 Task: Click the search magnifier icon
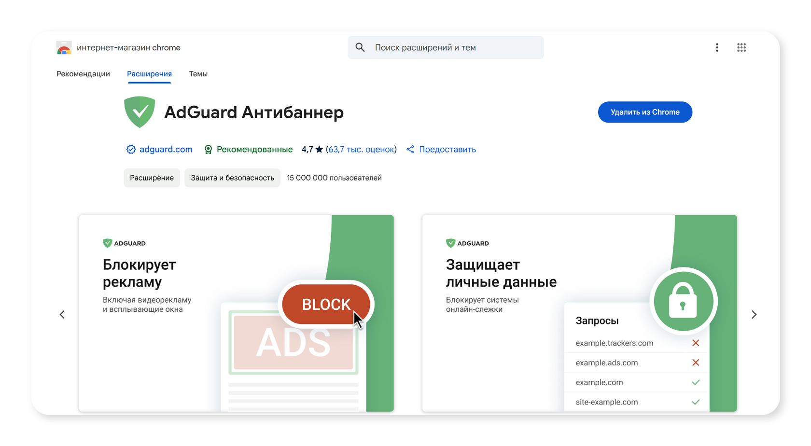pyautogui.click(x=360, y=47)
